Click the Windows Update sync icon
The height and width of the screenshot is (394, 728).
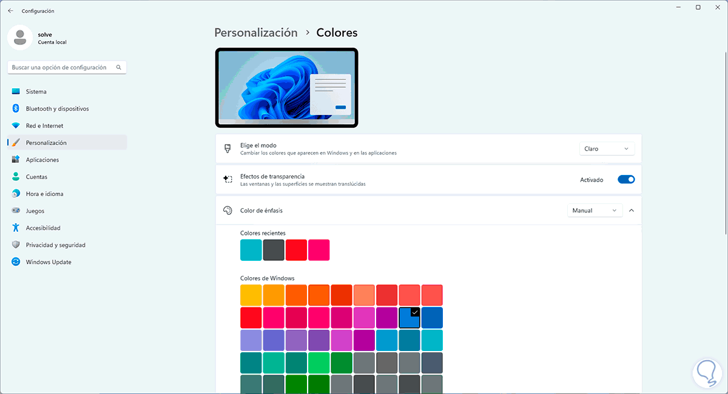16,262
